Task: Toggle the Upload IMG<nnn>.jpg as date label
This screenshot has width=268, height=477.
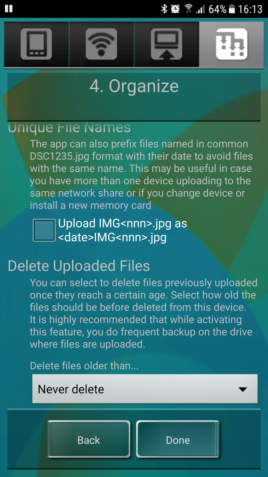Action: pos(122,230)
